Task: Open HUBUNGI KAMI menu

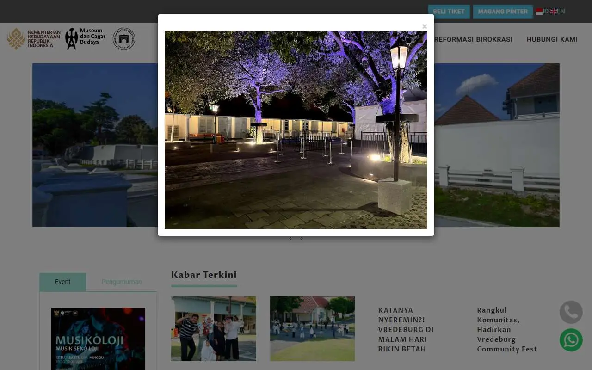Action: 552,39
